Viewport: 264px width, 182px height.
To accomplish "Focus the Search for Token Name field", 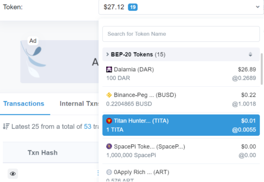I will tap(181, 34).
